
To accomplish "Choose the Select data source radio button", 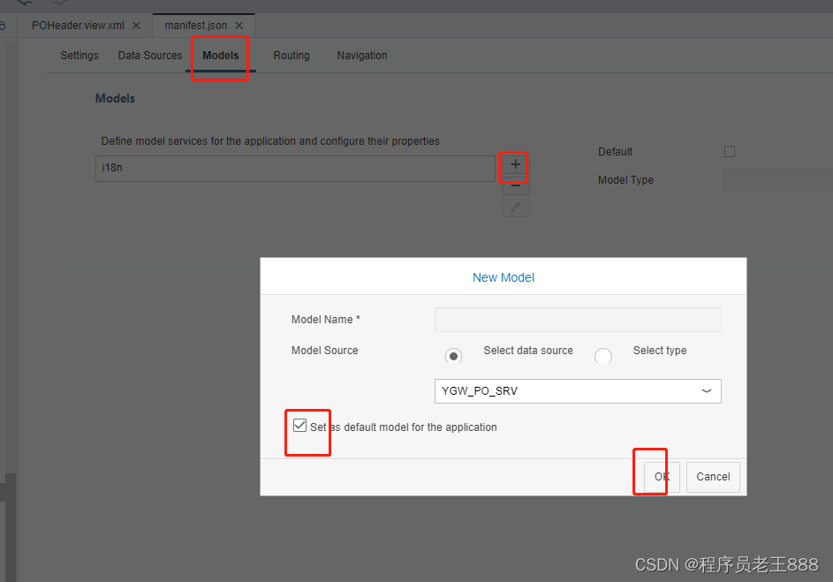I will click(x=453, y=356).
